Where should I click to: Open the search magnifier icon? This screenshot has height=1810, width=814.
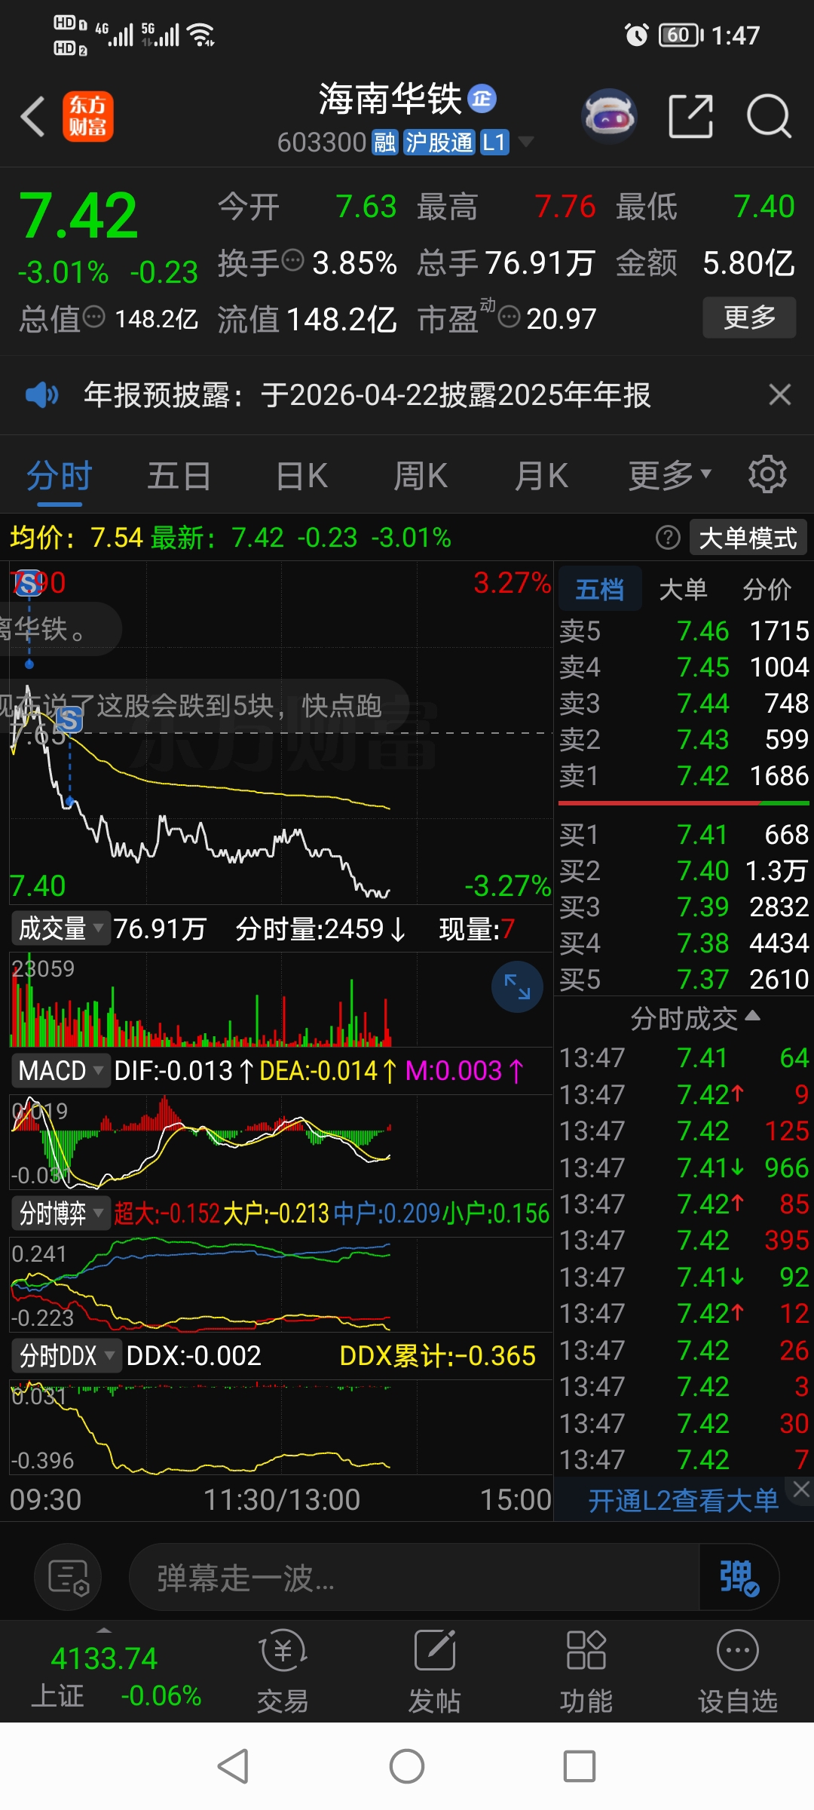(768, 117)
